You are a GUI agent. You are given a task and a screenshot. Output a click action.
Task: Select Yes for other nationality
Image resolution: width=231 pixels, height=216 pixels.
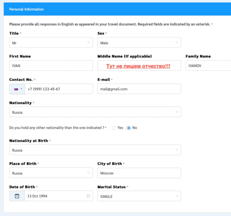pyautogui.click(x=114, y=128)
